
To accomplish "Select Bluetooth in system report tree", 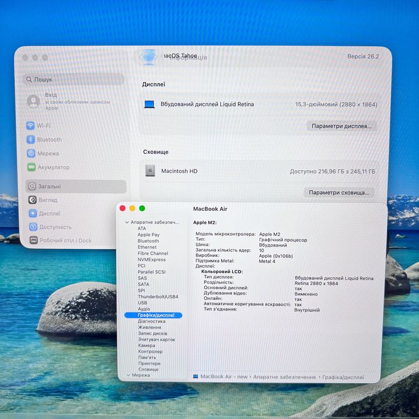I will coord(148,241).
